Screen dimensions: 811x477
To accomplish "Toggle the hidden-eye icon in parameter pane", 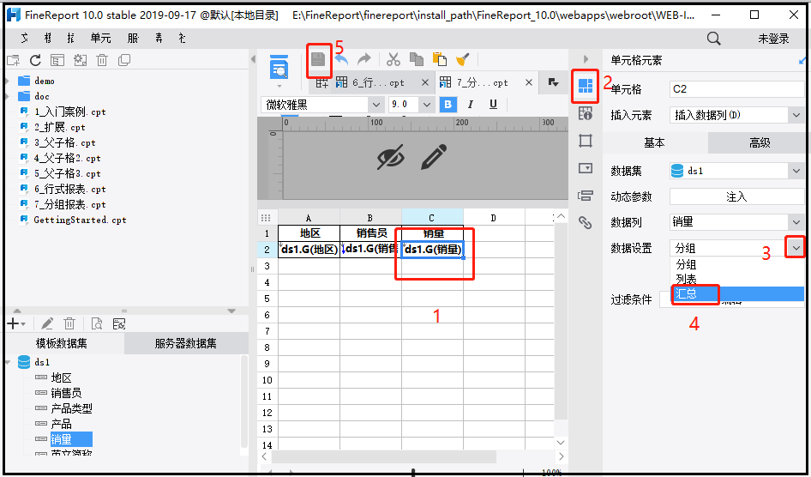I will click(391, 157).
